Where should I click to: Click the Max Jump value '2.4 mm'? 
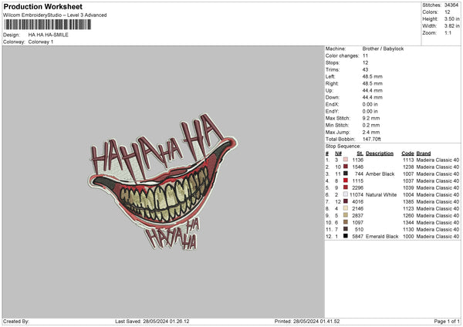pos(371,132)
